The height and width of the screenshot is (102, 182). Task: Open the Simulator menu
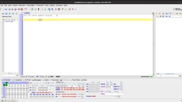[22, 5]
